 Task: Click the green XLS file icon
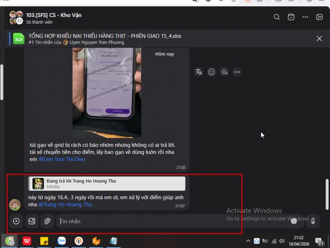[19, 39]
